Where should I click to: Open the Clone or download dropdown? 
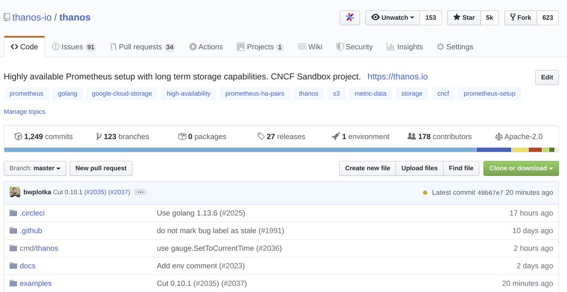point(521,168)
